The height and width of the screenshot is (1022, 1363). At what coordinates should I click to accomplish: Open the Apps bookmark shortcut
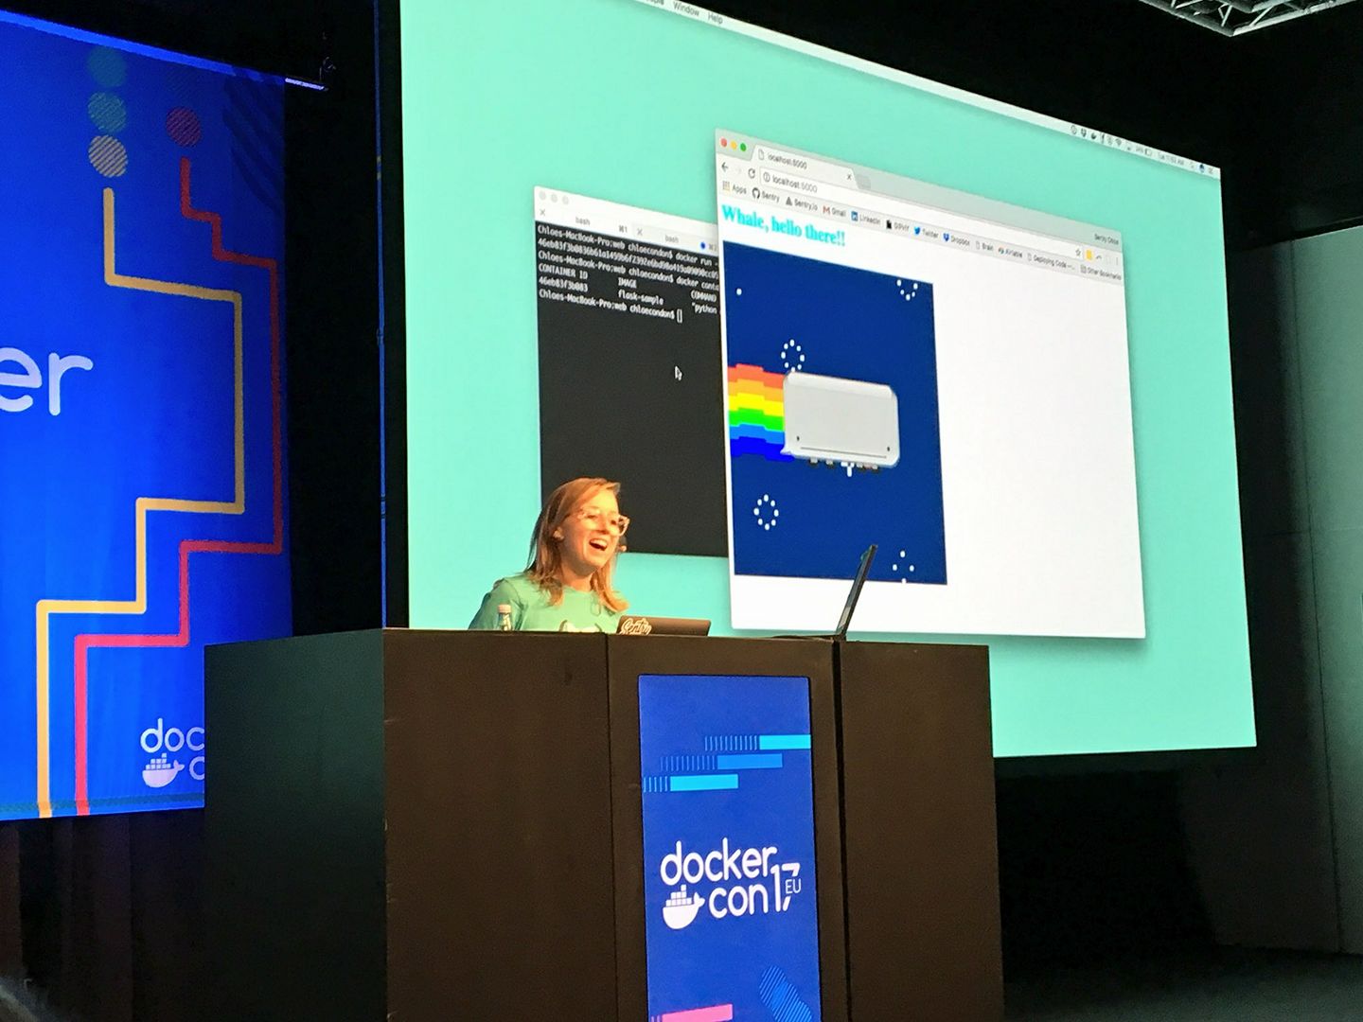(735, 188)
